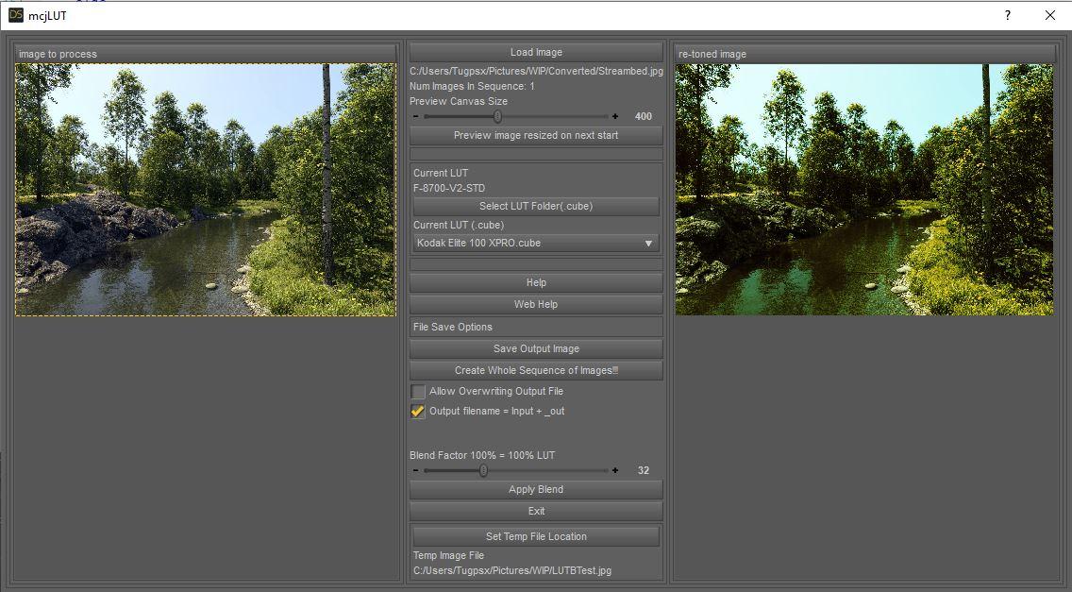Click the Temp Image File label
This screenshot has height=592, width=1072.
[x=448, y=556]
